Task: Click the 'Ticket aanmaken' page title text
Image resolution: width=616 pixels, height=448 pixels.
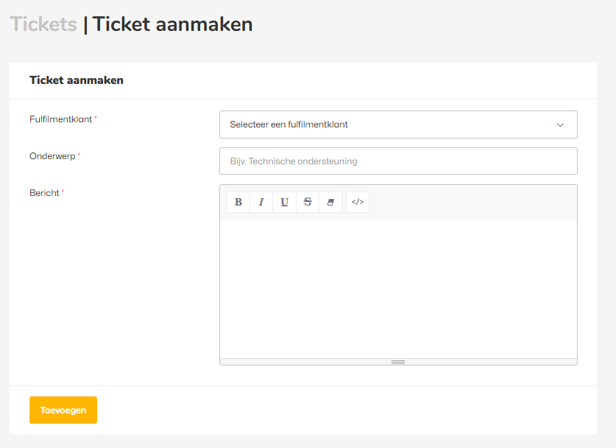Action: [172, 24]
